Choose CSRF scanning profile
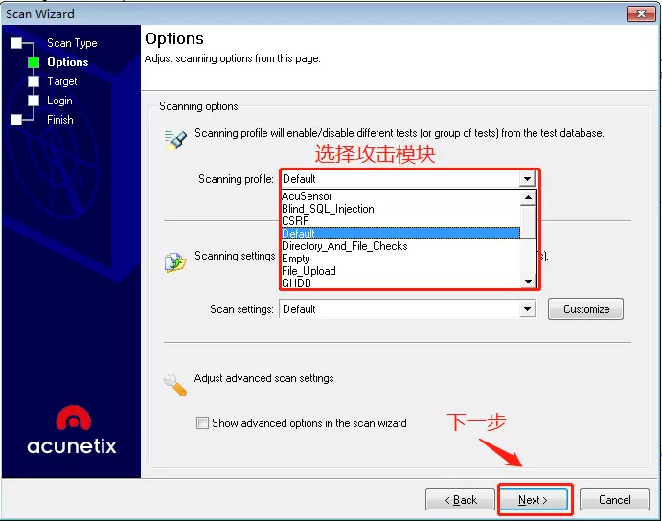Image resolution: width=662 pixels, height=521 pixels. click(x=400, y=221)
